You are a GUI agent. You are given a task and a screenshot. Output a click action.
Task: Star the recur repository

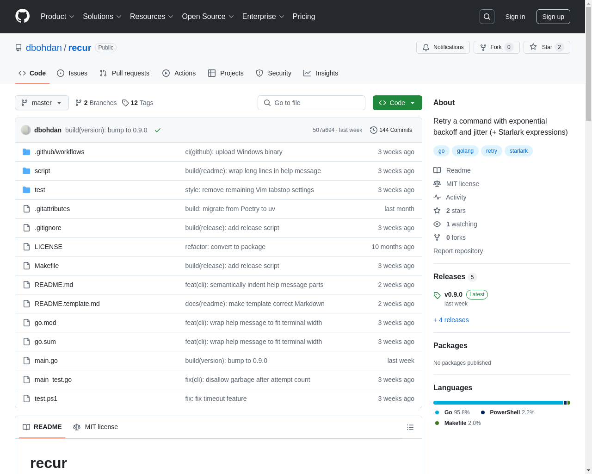[547, 47]
